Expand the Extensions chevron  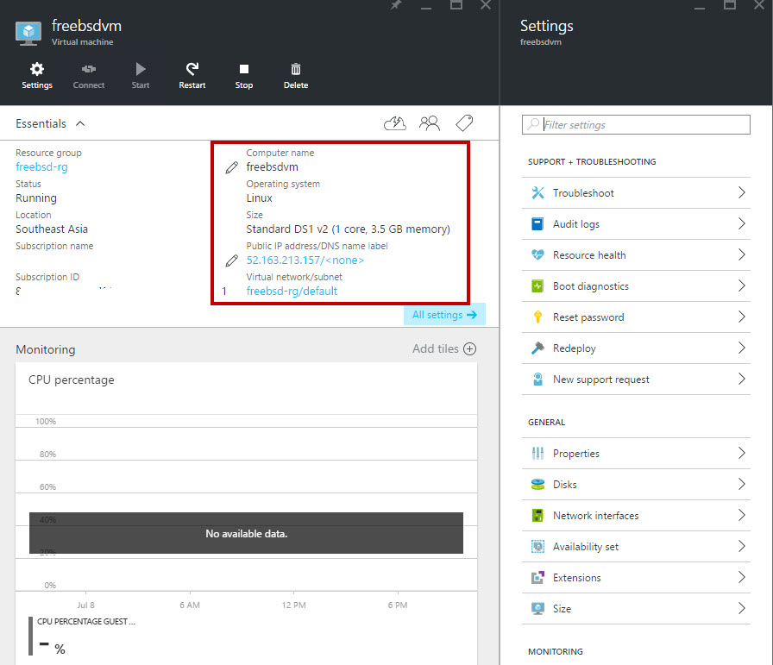[741, 577]
